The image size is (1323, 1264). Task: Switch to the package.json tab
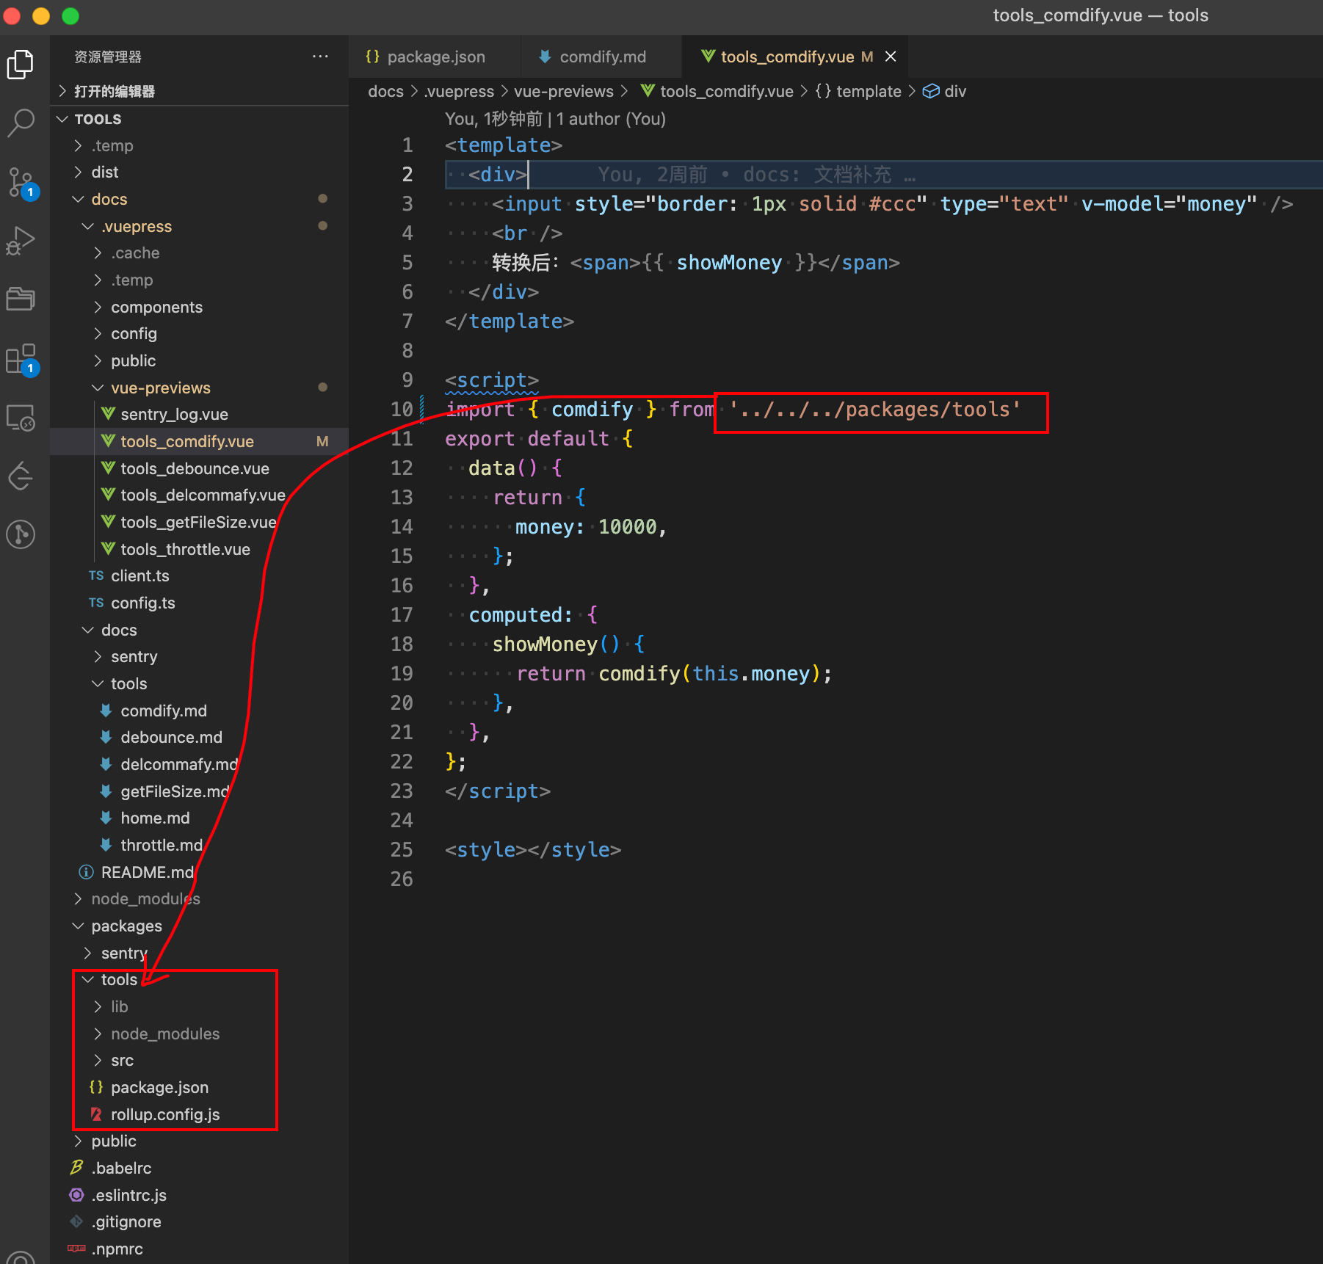(435, 57)
